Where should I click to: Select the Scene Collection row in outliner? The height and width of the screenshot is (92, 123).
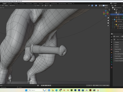pos(117,8)
